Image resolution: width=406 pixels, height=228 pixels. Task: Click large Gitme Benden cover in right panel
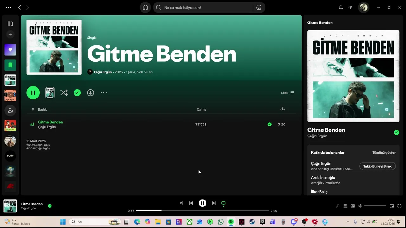pos(353,76)
